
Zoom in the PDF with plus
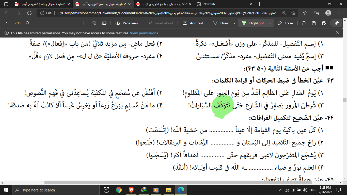tap(84, 23)
